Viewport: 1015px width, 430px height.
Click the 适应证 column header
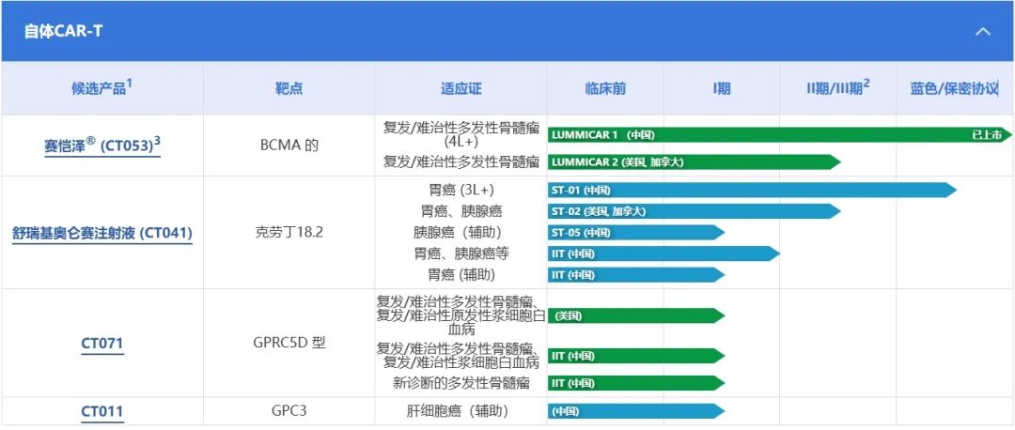461,88
